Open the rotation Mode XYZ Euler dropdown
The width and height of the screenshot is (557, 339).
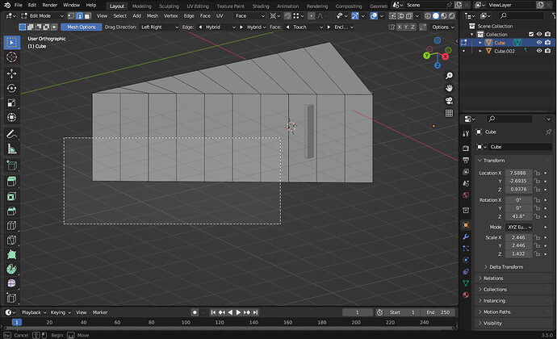[x=519, y=227]
